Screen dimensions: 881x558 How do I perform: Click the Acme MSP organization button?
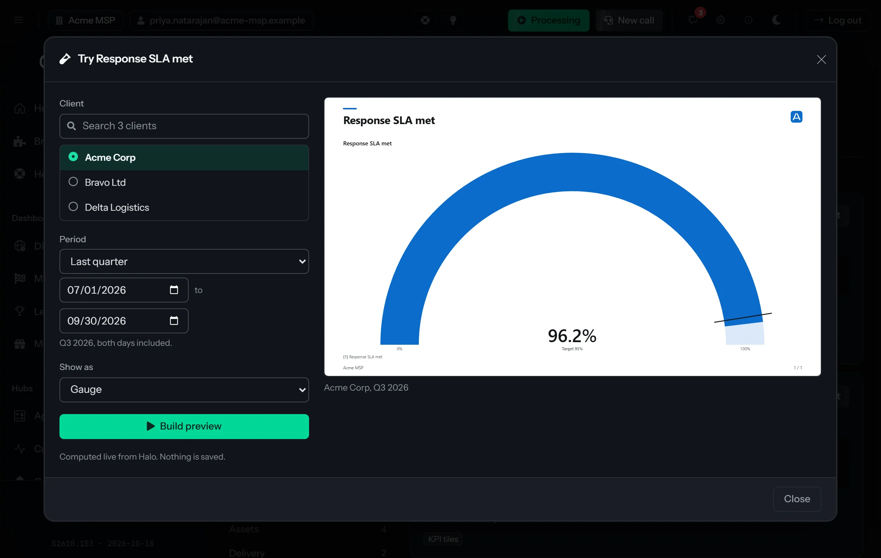tap(85, 20)
